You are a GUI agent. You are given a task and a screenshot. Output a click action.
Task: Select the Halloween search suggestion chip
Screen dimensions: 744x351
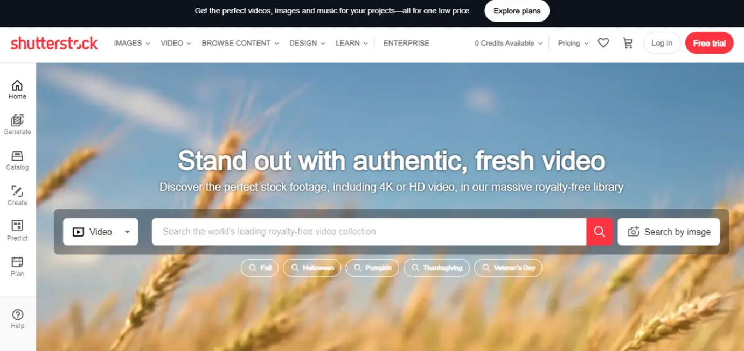tap(312, 268)
